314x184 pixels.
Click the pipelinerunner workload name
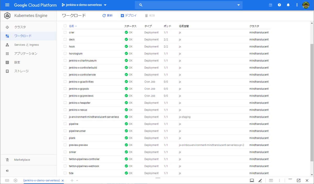(x=77, y=131)
